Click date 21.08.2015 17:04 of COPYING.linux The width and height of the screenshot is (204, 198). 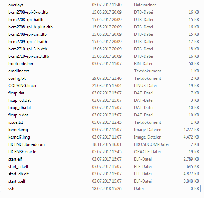click(x=107, y=86)
